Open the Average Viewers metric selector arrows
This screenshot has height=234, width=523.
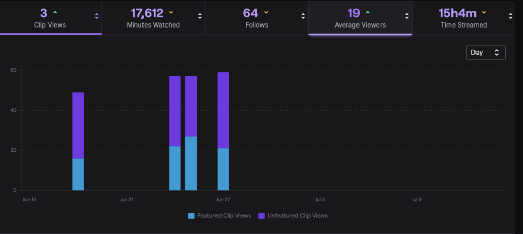pos(407,16)
